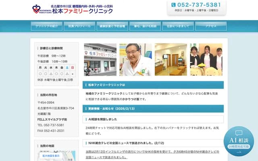Open the NHK news article link text
The image size is (258, 161).
(x=152, y=155)
